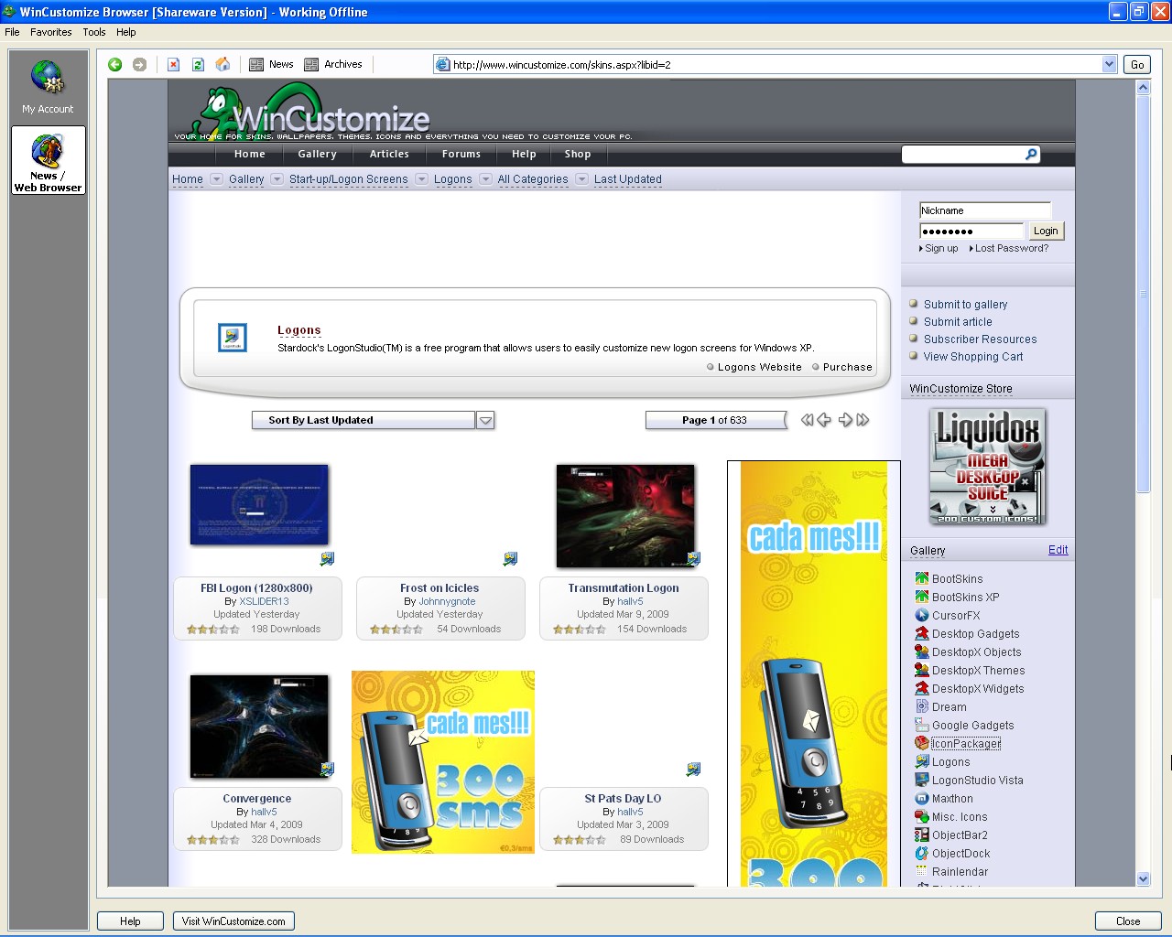Click the Go button
The height and width of the screenshot is (937, 1172).
click(1137, 64)
